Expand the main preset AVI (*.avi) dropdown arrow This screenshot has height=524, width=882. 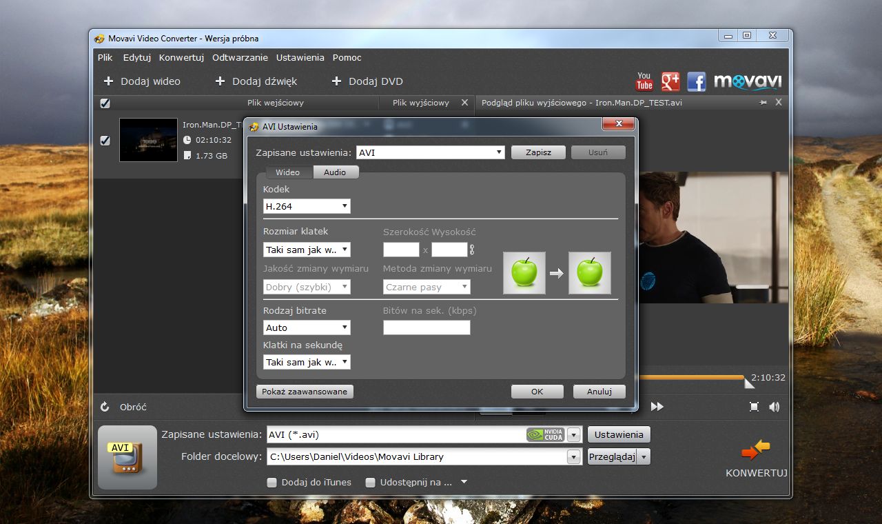point(575,434)
